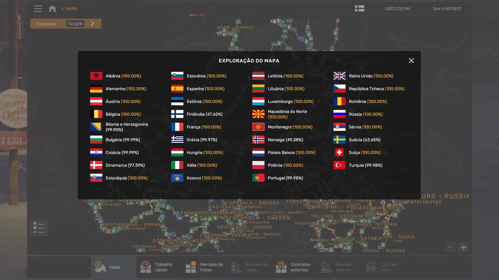Click the MAPA breadcrumb label
This screenshot has height=280, width=499.
tap(71, 9)
